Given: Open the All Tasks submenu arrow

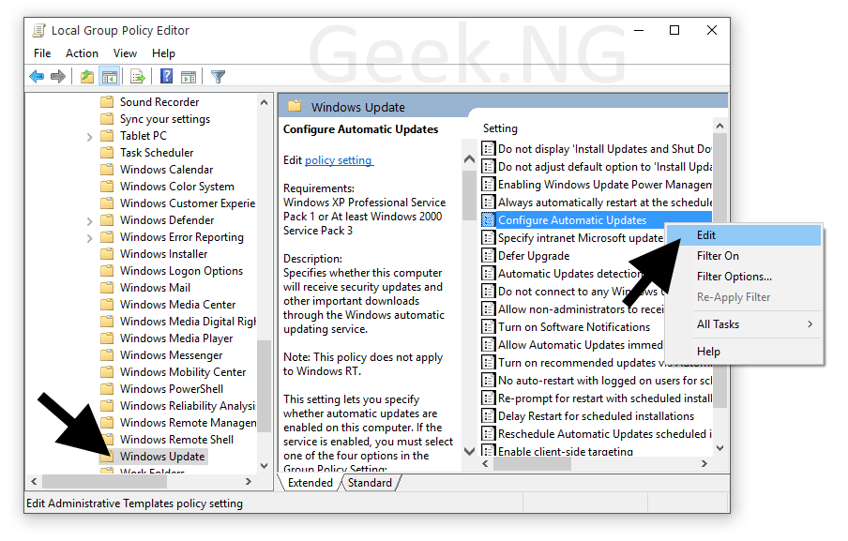Looking at the screenshot, I should click(x=810, y=324).
